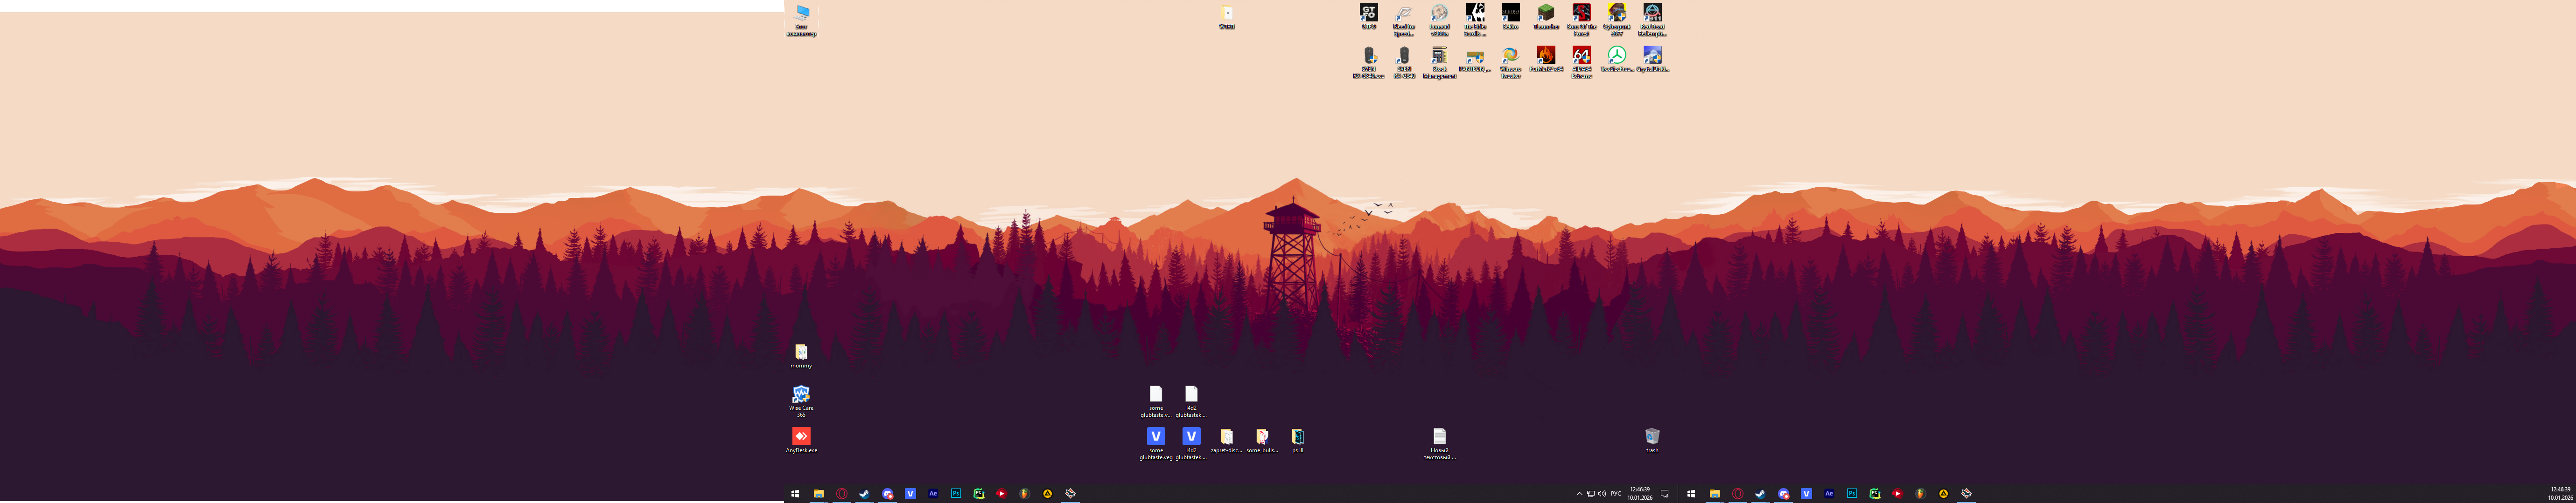Open the volume speaker tray control
Screen dimensions: 2576x503
tap(1601, 494)
